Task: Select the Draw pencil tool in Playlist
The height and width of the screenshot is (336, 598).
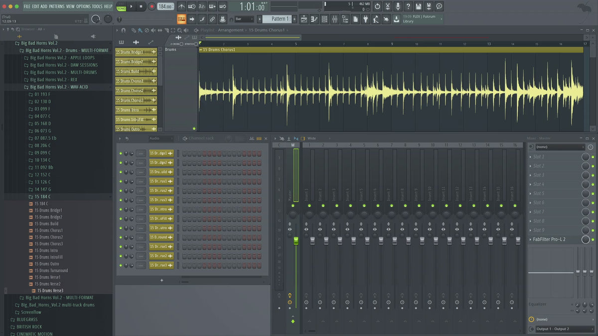Action: [134, 30]
